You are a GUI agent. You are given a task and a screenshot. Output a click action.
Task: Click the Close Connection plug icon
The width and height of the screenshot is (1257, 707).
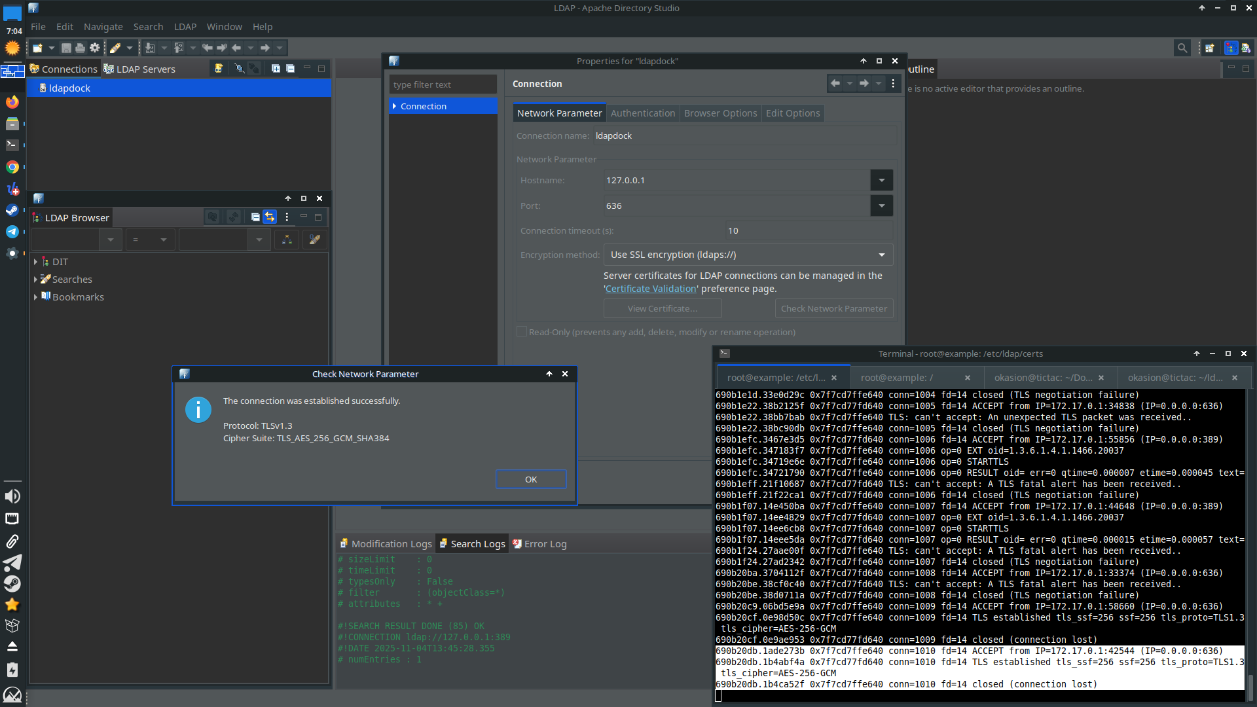(x=254, y=69)
